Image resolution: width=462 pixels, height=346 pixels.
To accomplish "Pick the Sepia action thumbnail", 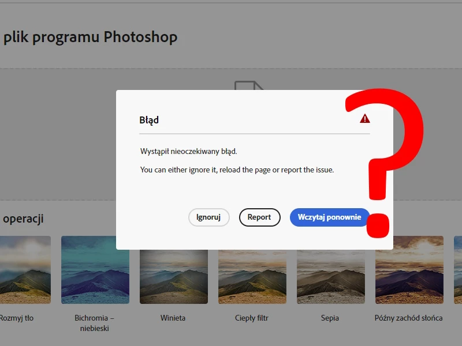I will coord(331,277).
